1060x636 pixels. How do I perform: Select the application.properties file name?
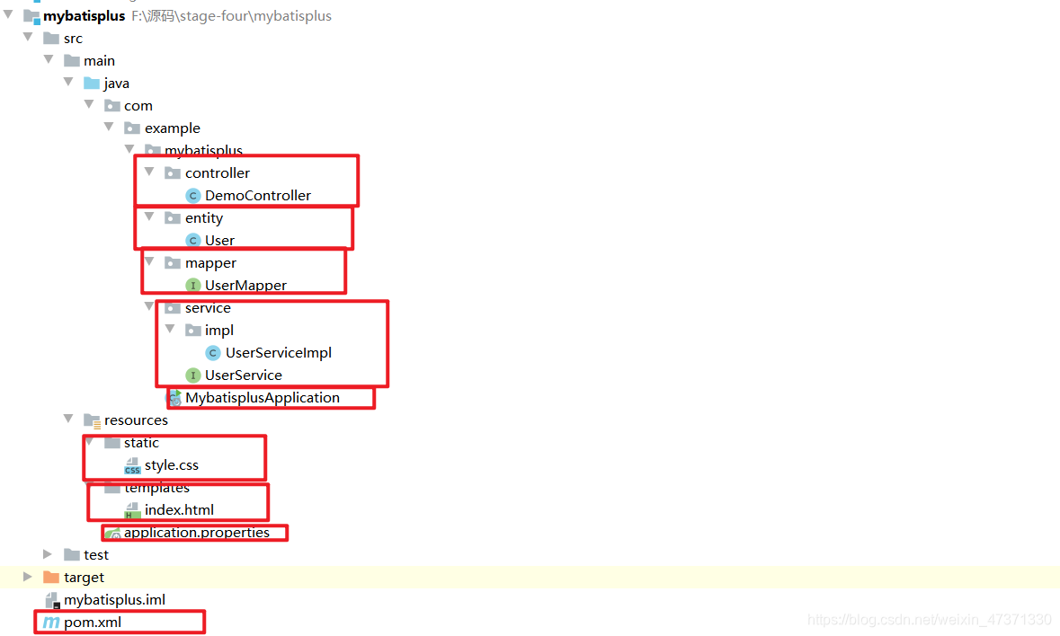coord(197,533)
